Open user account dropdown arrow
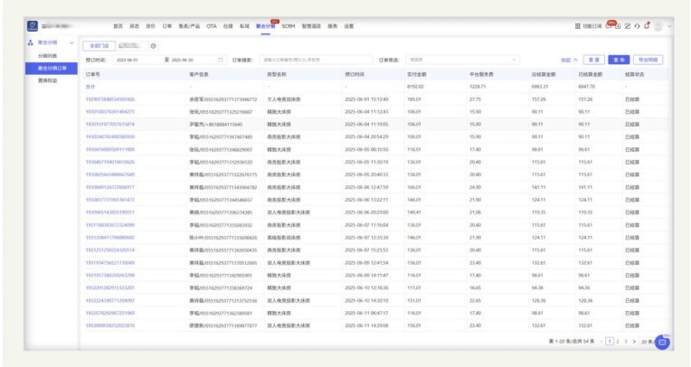This screenshot has height=367, width=691. click(x=669, y=26)
